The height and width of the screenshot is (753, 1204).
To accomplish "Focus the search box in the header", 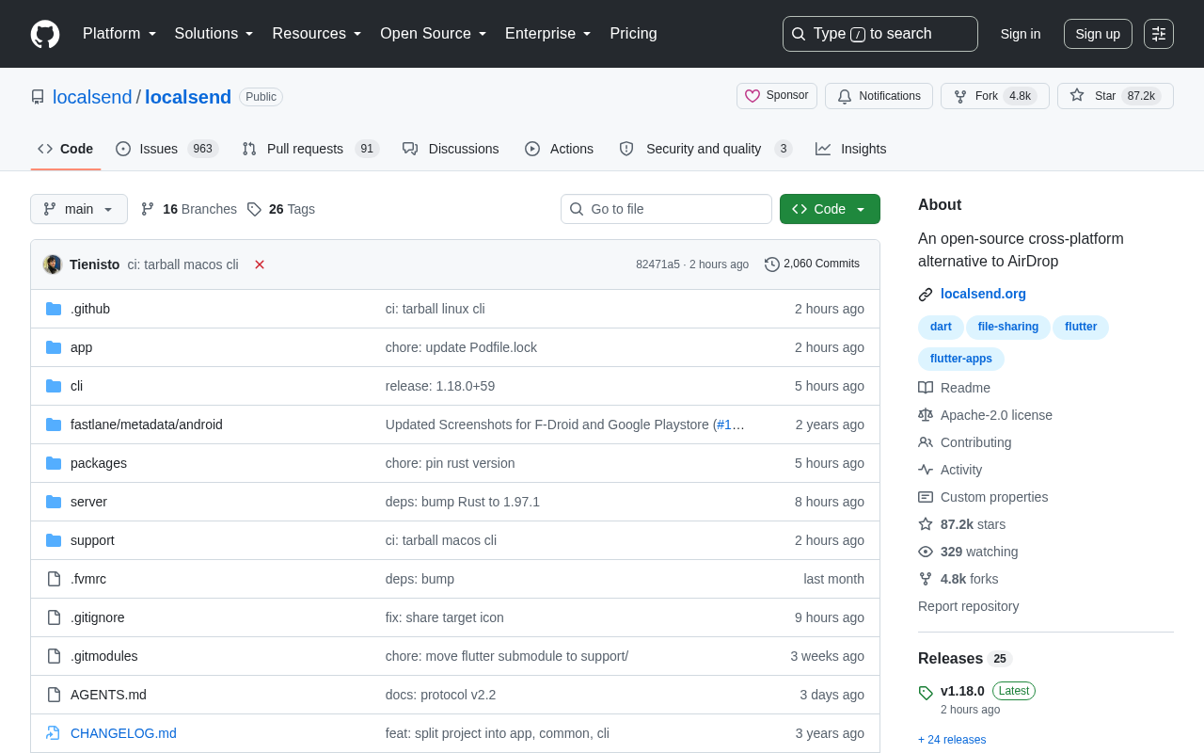I will coord(880,34).
